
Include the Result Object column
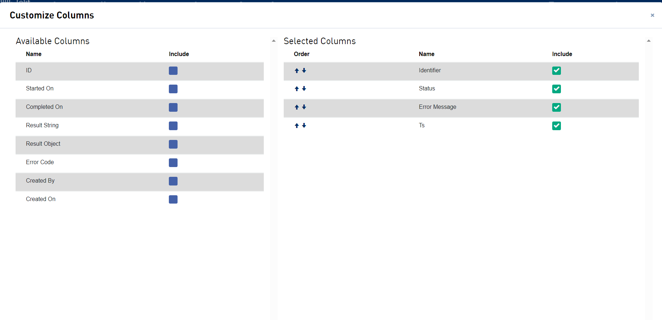tap(173, 144)
